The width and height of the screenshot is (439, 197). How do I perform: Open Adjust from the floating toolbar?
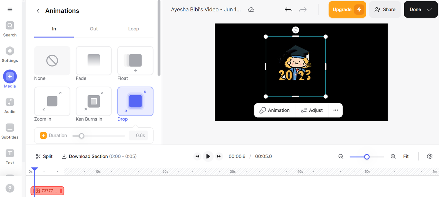[x=312, y=110]
